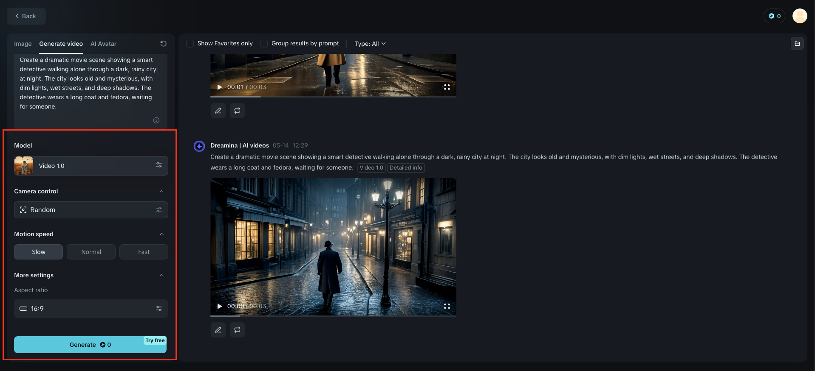Open the Type: All filter dropdown

click(x=370, y=44)
